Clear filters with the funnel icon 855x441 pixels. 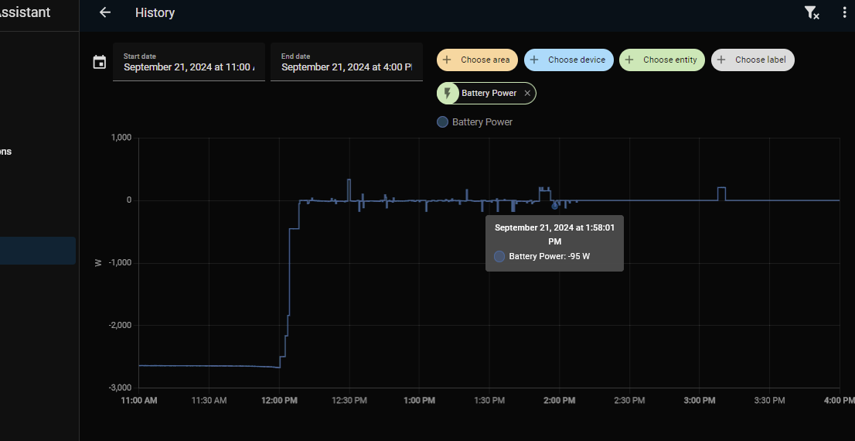point(812,12)
